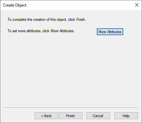This screenshot has width=142, height=123.
Task: Close the Create Object dialog window
Action: point(137,5)
